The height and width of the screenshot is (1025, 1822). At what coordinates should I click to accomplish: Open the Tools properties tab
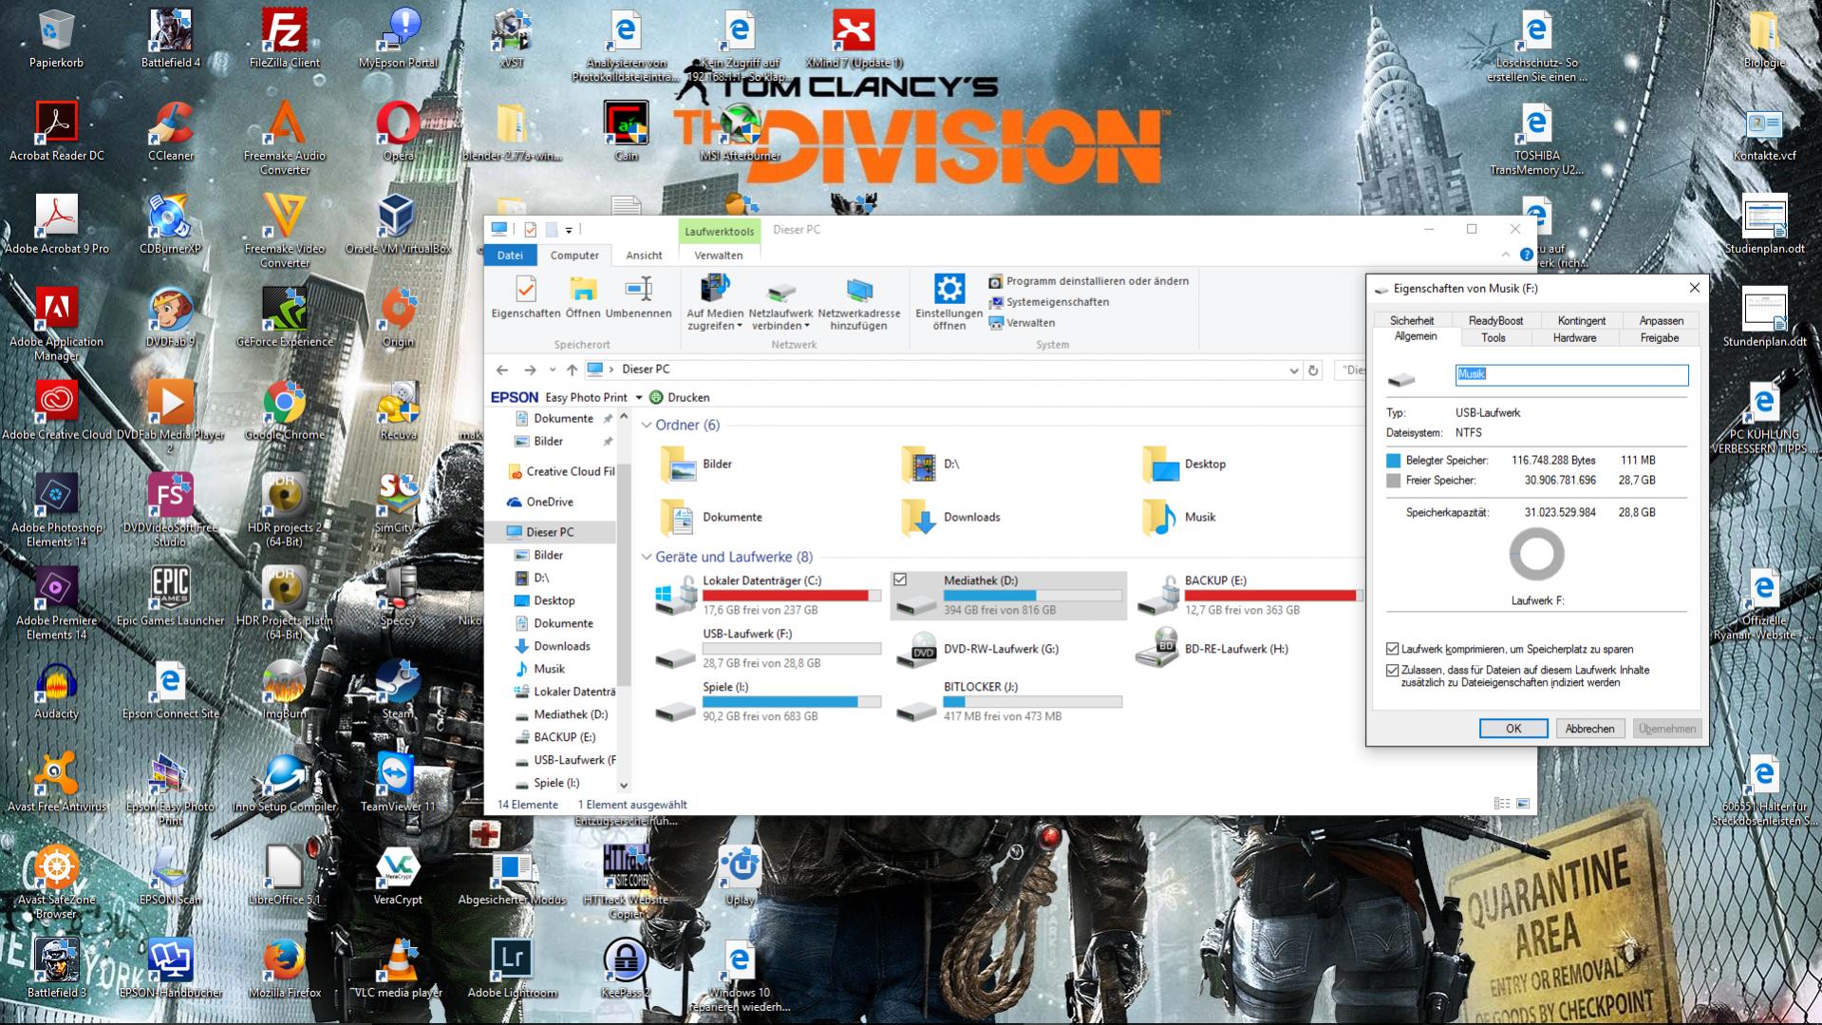[1493, 338]
